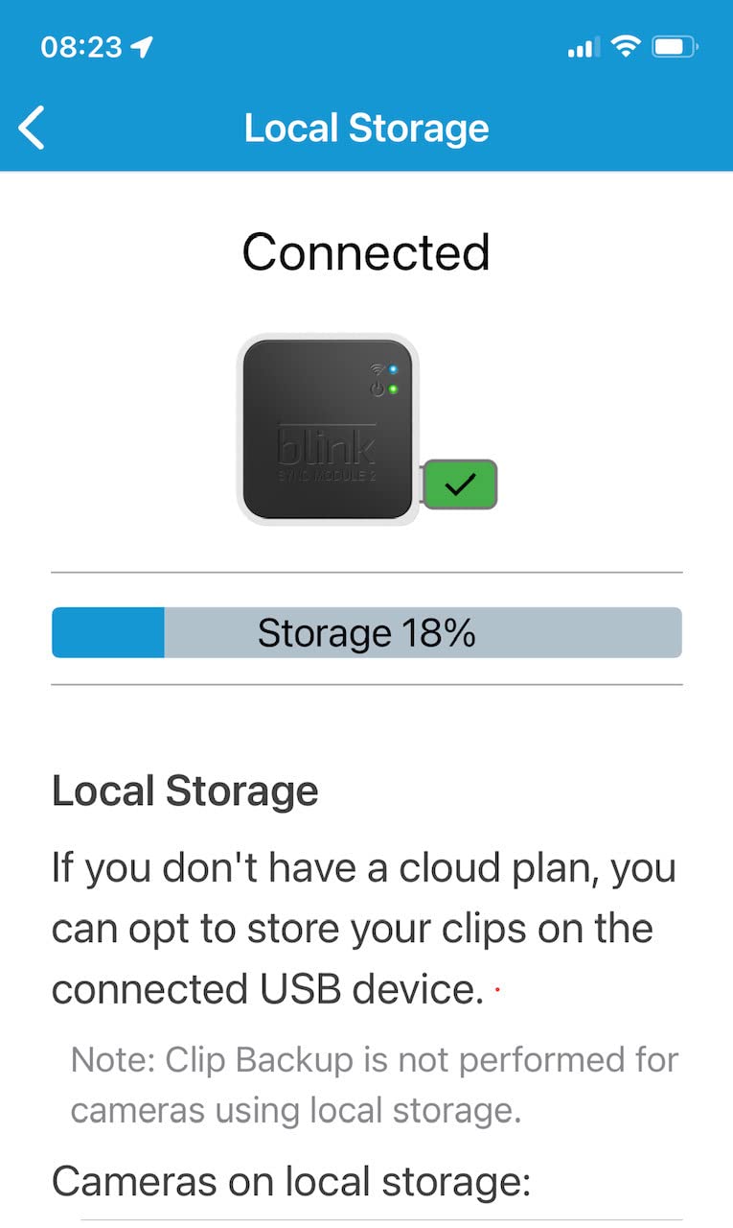Open the Local Storage title in the header

(366, 128)
